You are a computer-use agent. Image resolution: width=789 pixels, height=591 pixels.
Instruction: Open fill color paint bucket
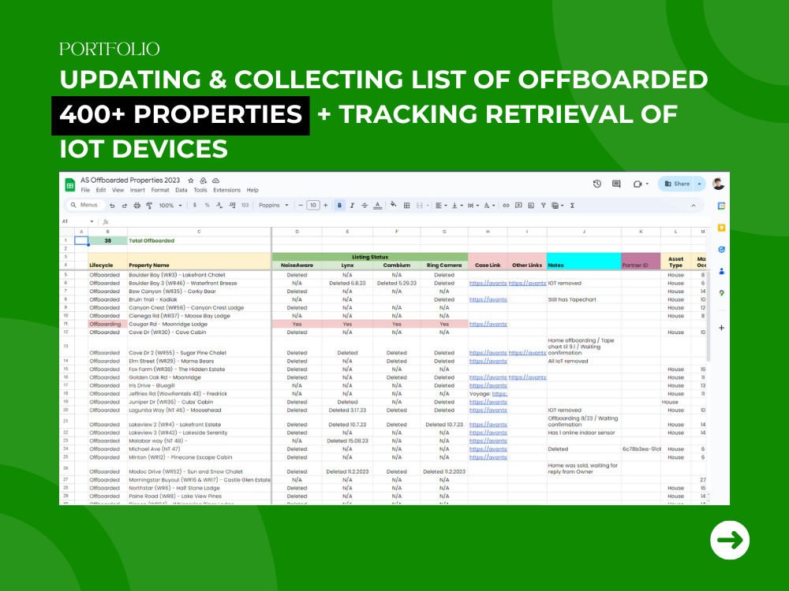coord(394,205)
